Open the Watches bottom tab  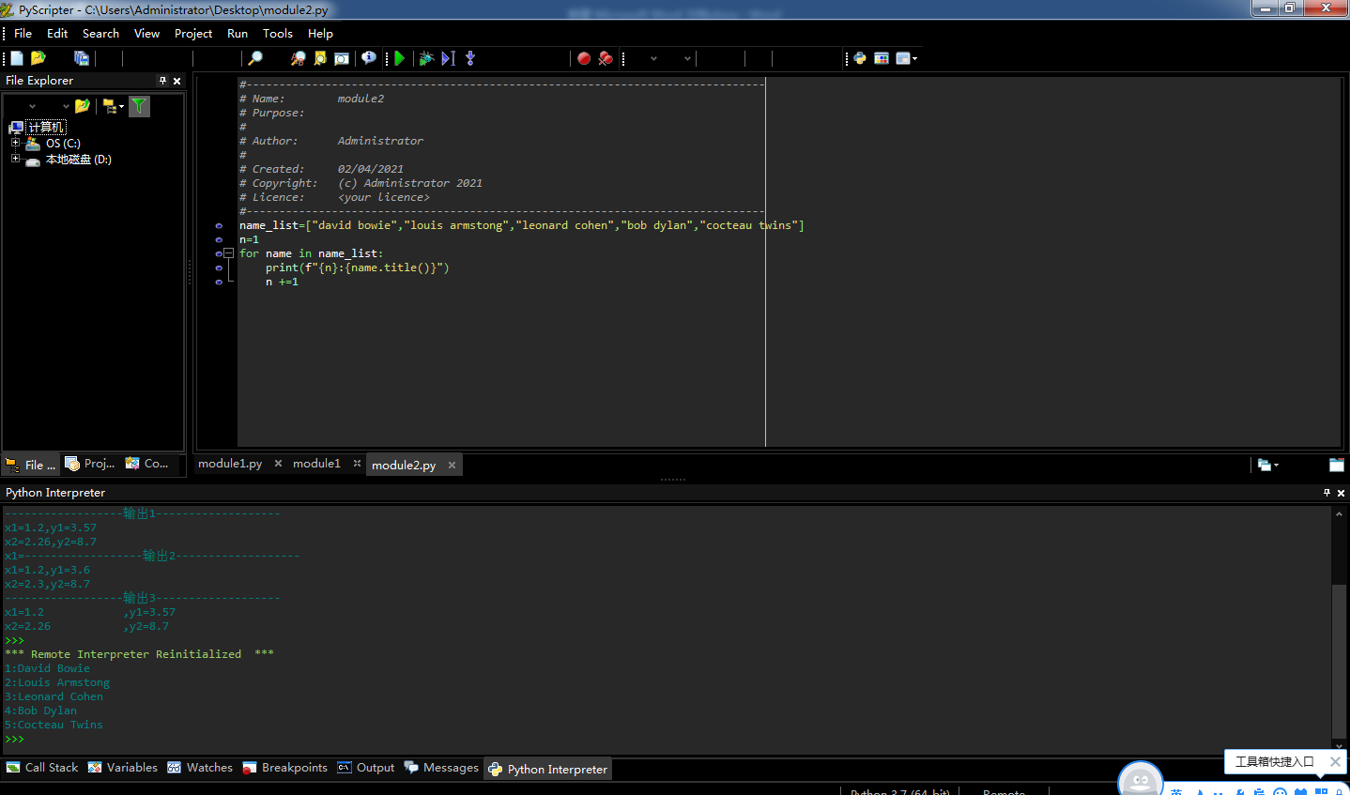(200, 768)
